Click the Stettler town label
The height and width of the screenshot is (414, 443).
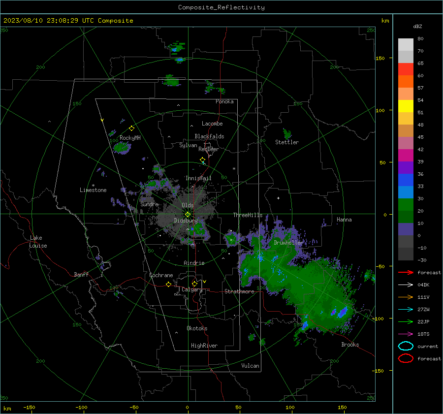(287, 142)
